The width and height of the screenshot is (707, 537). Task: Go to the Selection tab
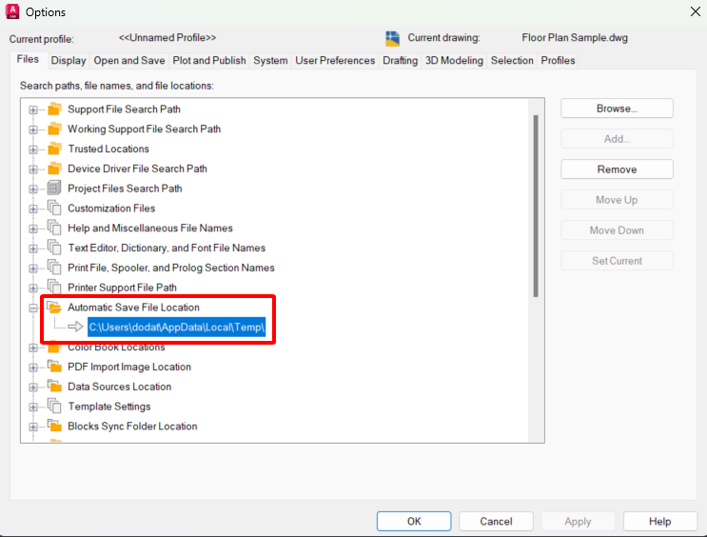pyautogui.click(x=512, y=61)
